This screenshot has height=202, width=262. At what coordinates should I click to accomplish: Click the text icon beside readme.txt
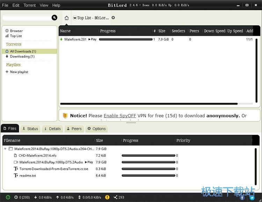(x=16, y=175)
